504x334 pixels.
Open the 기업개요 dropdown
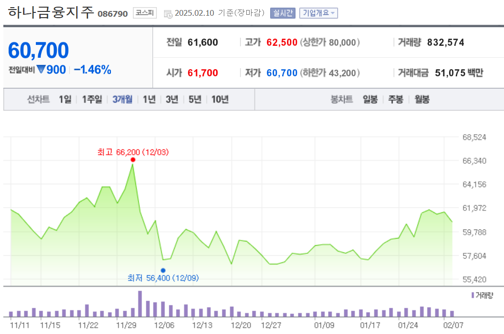(318, 13)
